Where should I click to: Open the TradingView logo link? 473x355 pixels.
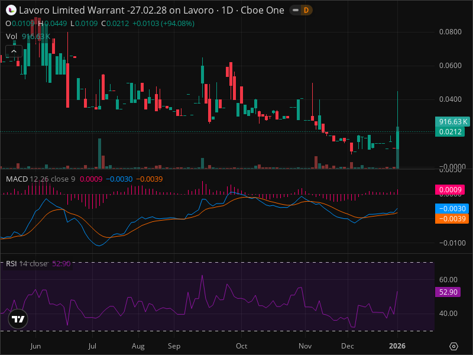(18, 319)
